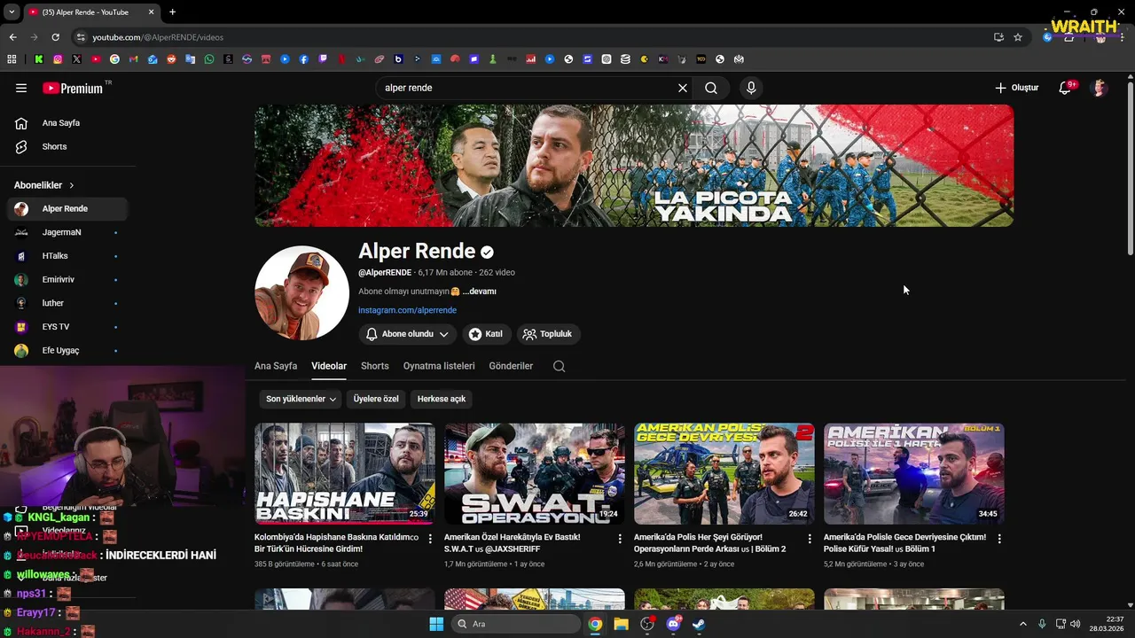Screen dimensions: 1135x638
Task: Go back using Chrome back arrow
Action: (12, 37)
